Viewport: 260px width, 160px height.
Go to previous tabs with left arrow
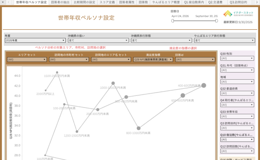point(8,2)
